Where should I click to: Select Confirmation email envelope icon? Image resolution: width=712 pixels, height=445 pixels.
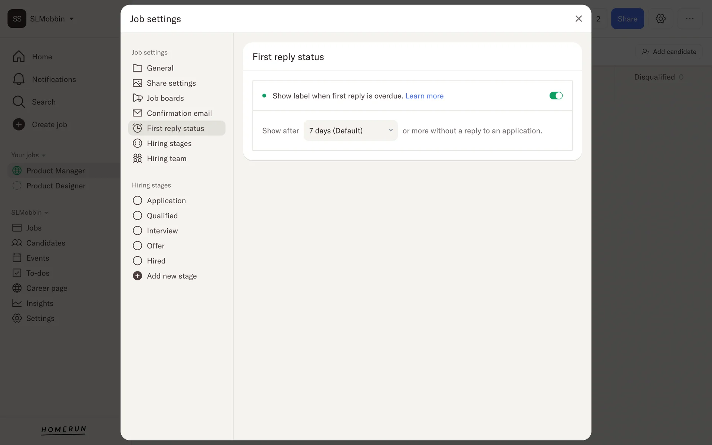click(137, 113)
